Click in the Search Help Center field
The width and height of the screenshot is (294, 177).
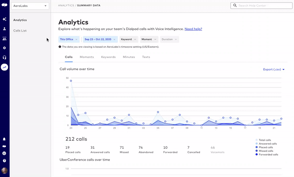pos(261,6)
